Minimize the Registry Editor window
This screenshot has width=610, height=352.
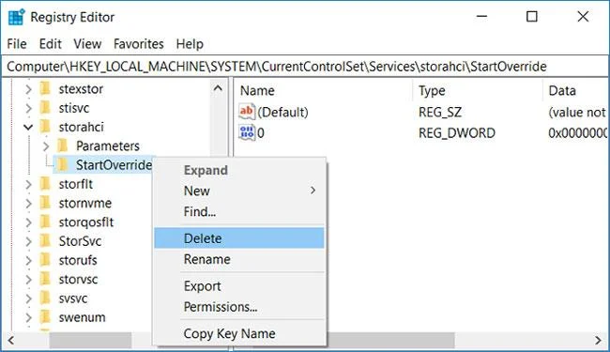click(x=482, y=17)
